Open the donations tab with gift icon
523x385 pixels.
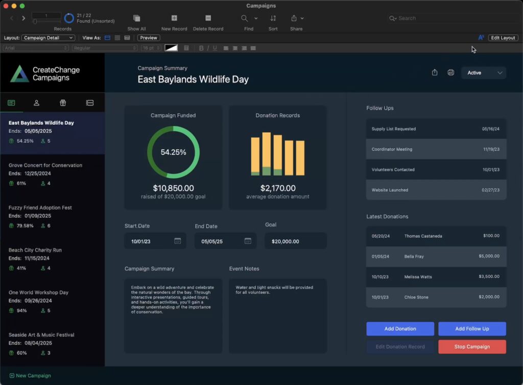pos(63,103)
